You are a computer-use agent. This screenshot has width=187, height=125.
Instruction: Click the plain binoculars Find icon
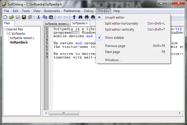coord(80,17)
